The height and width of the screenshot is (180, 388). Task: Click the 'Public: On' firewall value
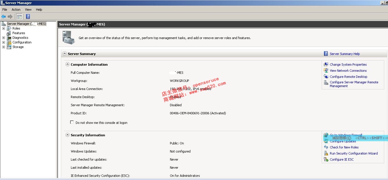177,143
